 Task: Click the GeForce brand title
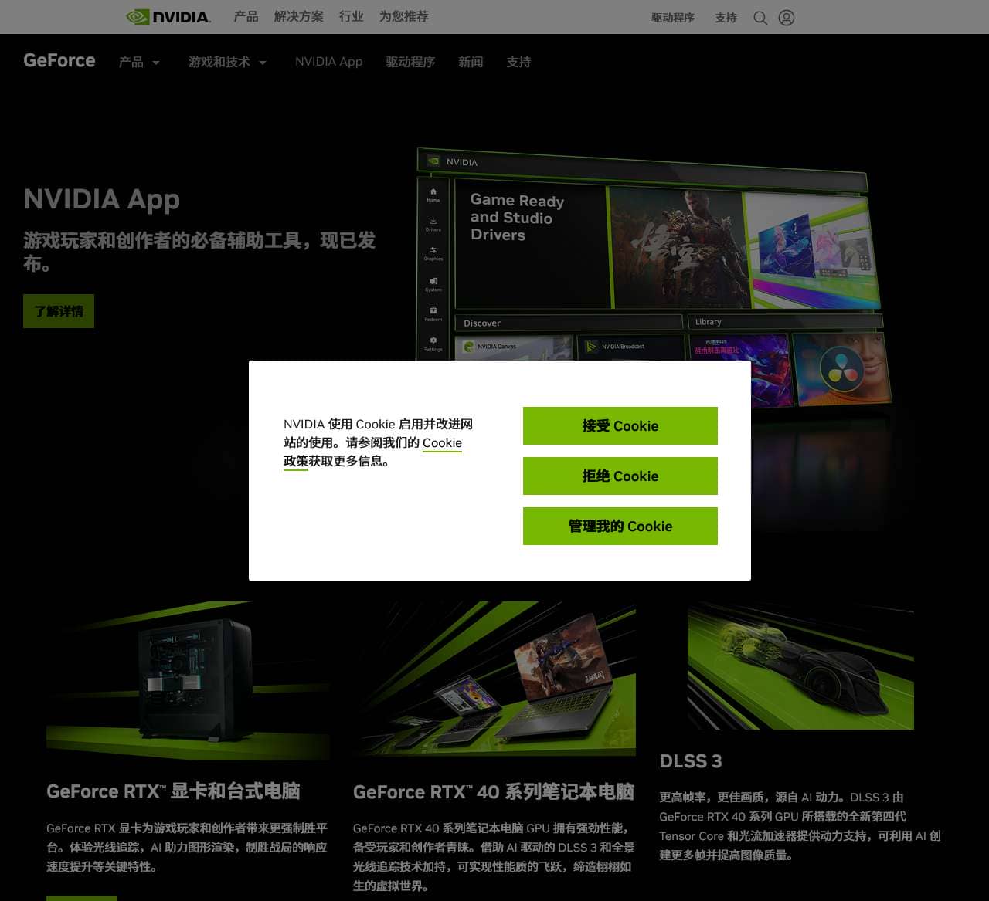coord(59,60)
